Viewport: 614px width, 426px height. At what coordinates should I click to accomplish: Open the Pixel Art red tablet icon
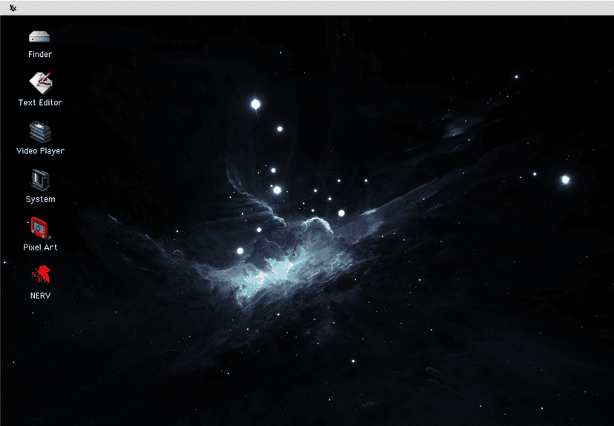tap(40, 227)
